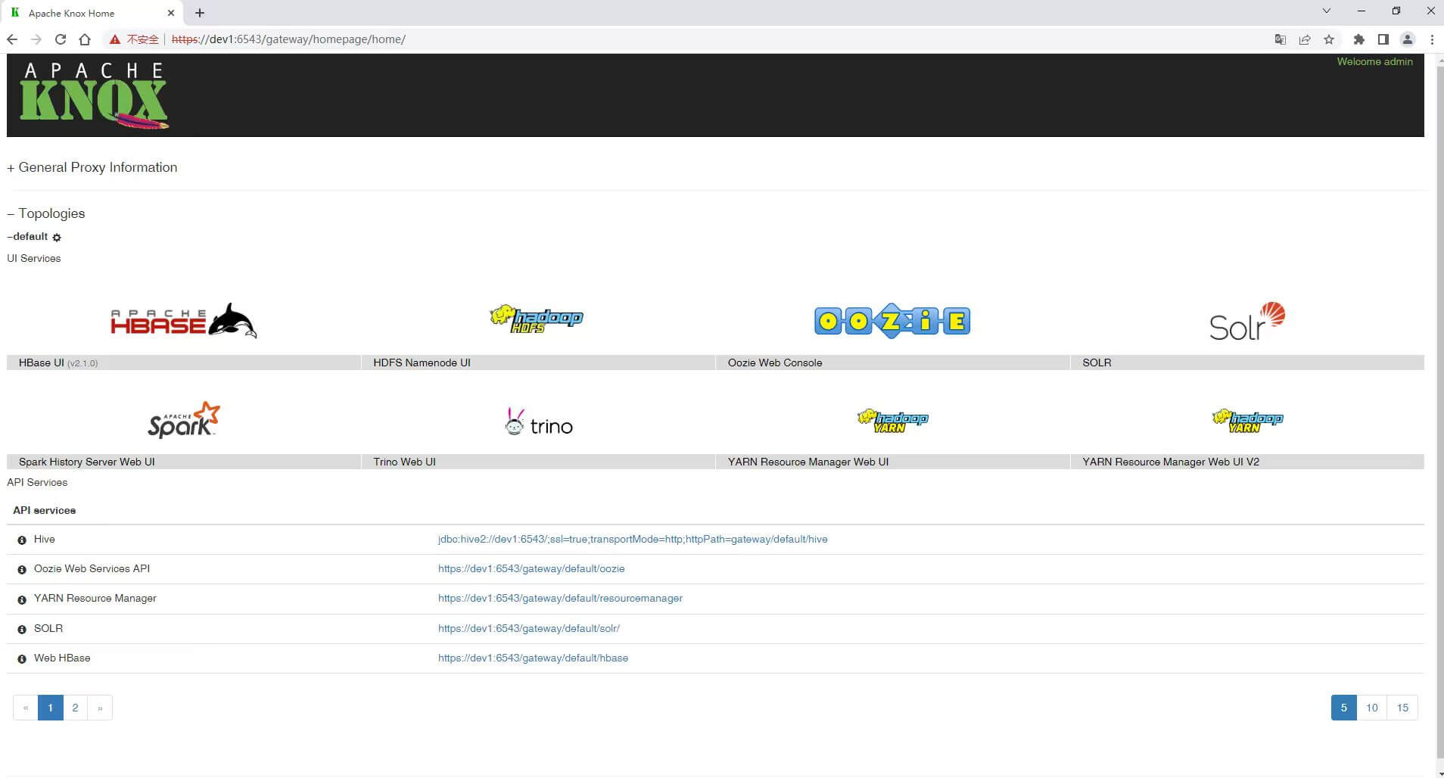The height and width of the screenshot is (778, 1444).
Task: Click the Web HBase service name
Action: pos(62,658)
